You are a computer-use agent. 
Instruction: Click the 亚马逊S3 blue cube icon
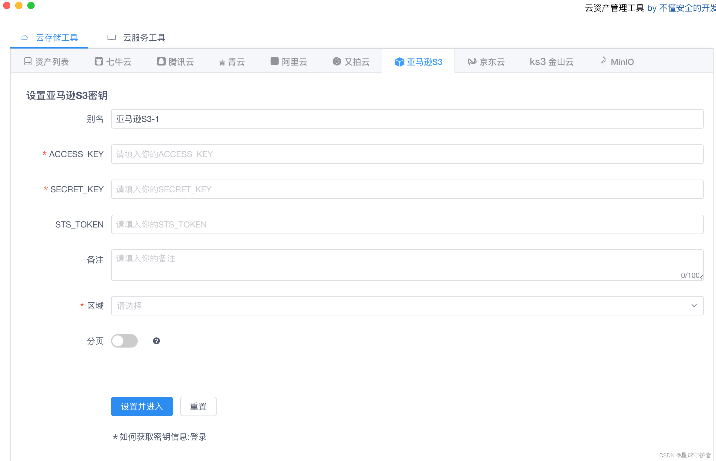point(399,62)
